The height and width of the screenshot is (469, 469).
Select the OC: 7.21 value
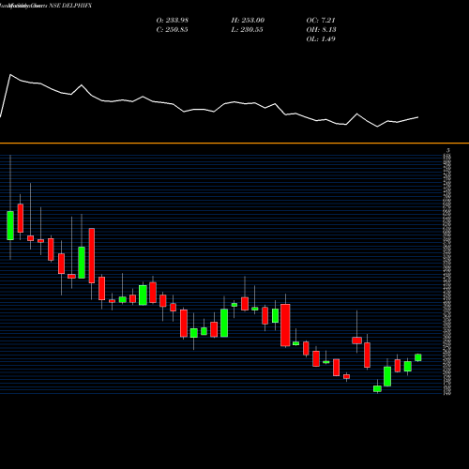pos(321,20)
